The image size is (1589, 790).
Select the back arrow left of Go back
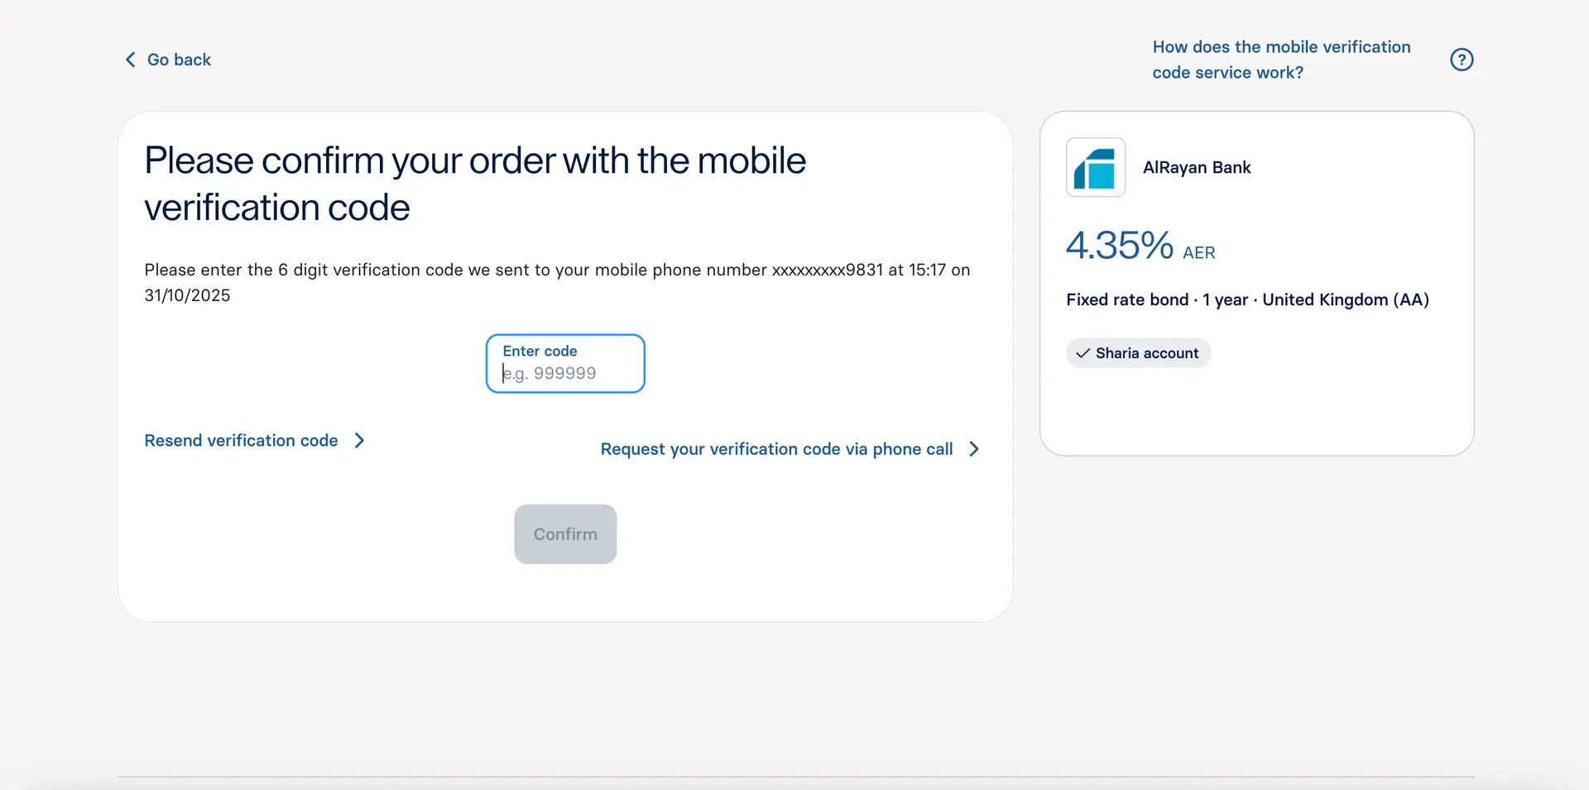point(129,60)
